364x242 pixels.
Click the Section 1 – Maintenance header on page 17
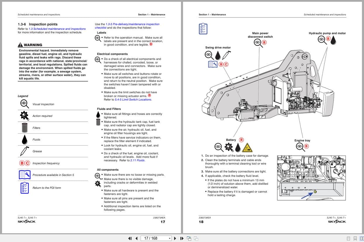[151, 15]
